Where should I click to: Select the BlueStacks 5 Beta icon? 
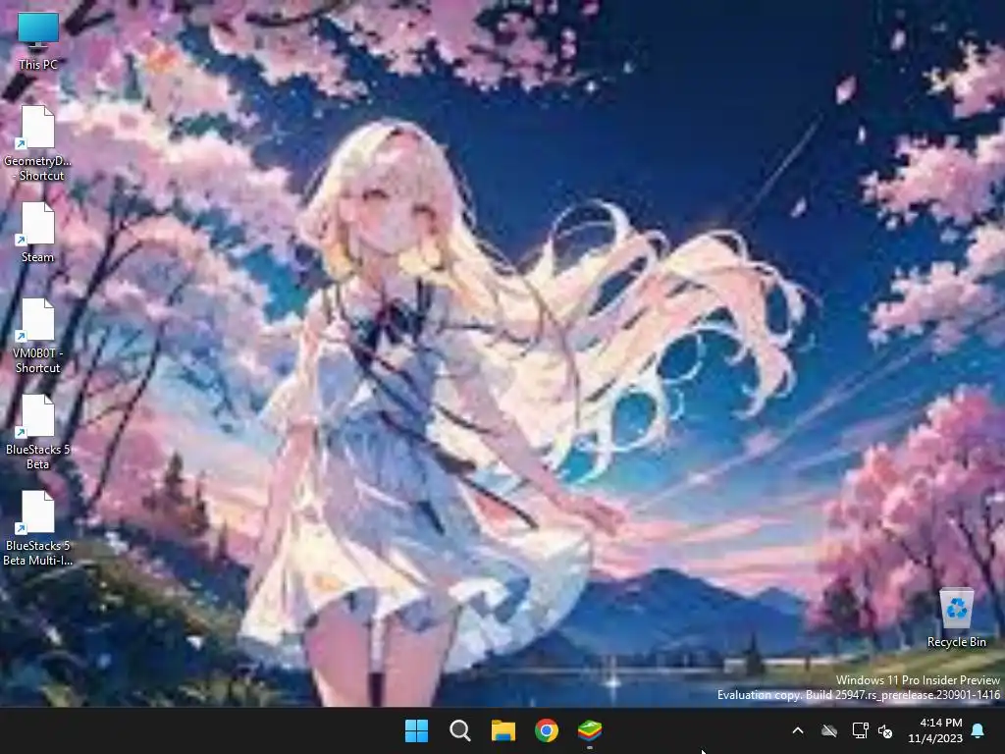coord(38,432)
